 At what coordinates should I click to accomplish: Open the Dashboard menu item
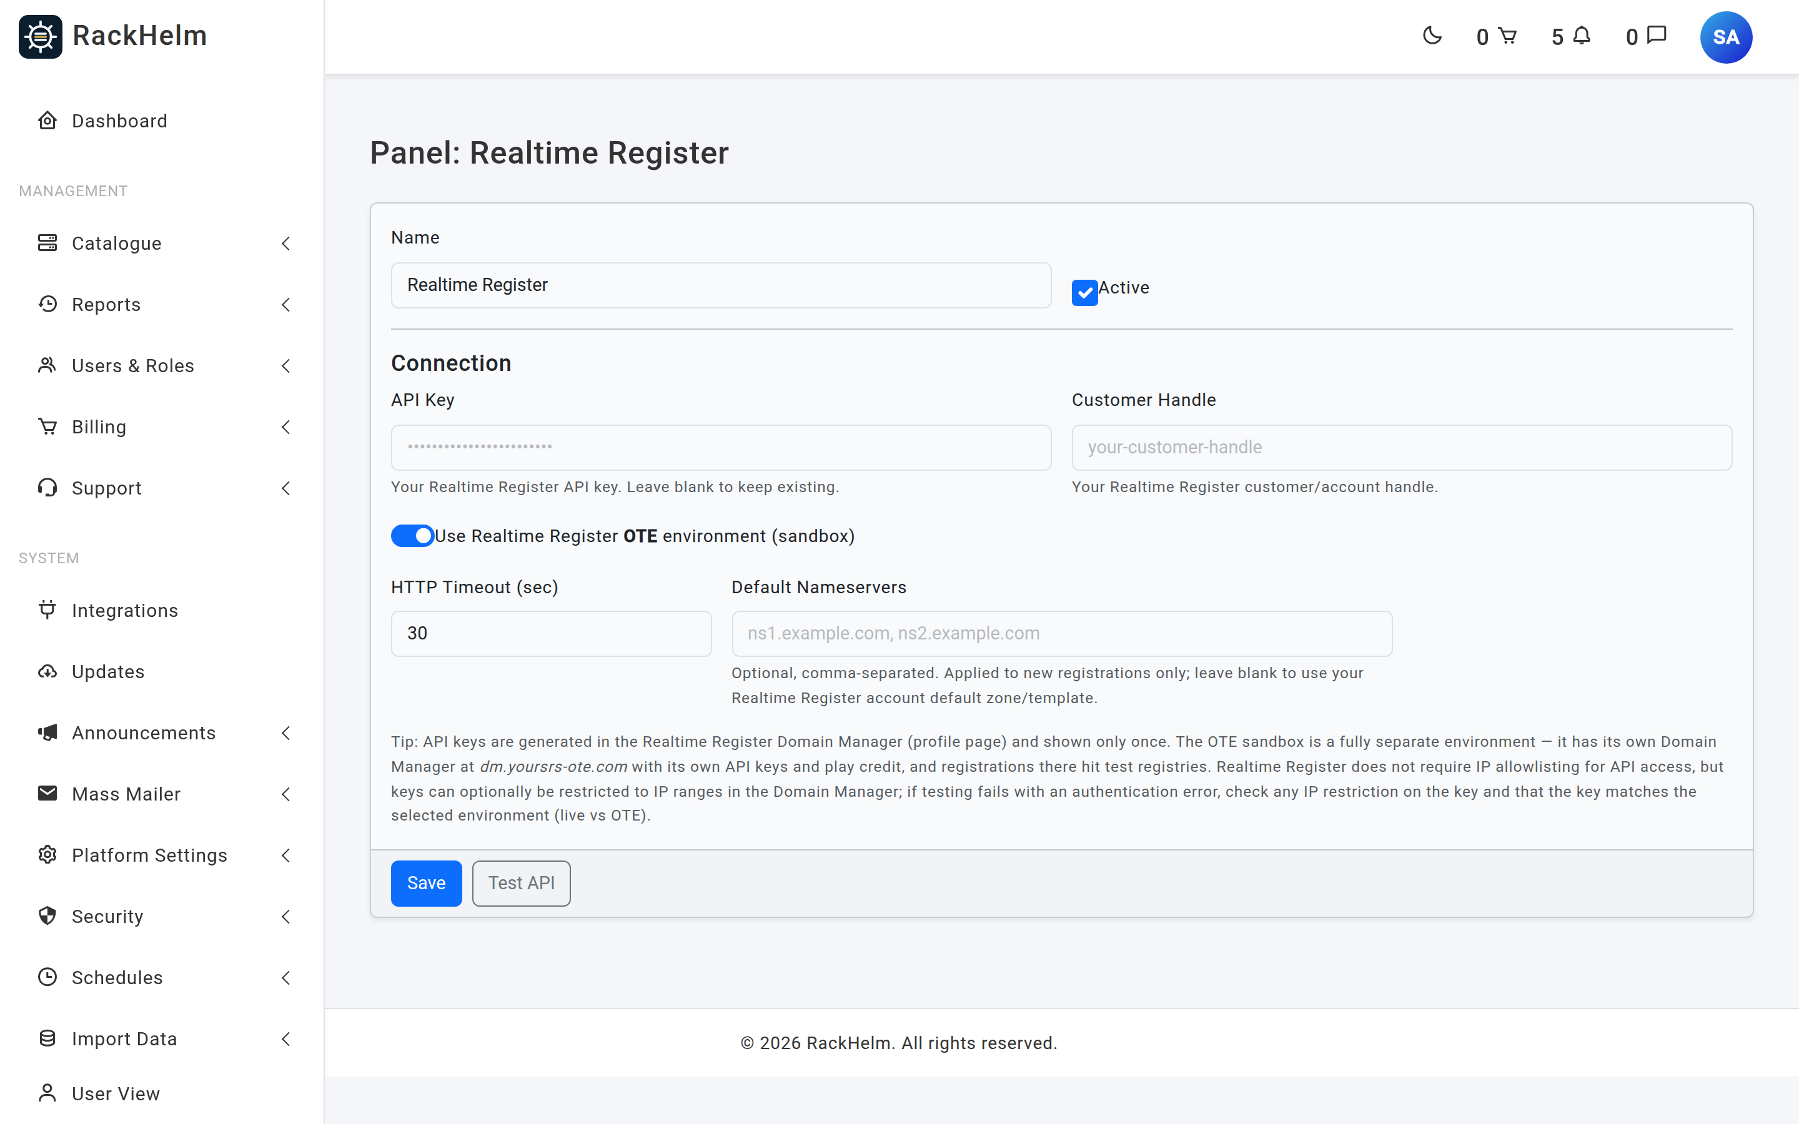(x=162, y=121)
